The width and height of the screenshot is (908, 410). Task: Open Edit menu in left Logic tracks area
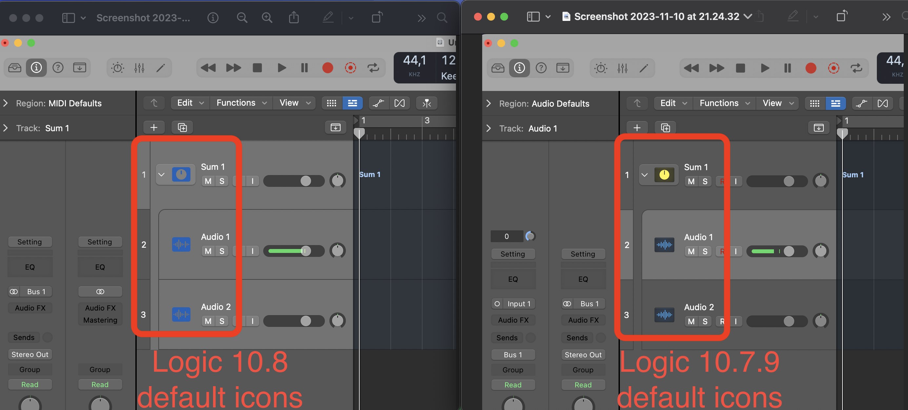click(190, 103)
